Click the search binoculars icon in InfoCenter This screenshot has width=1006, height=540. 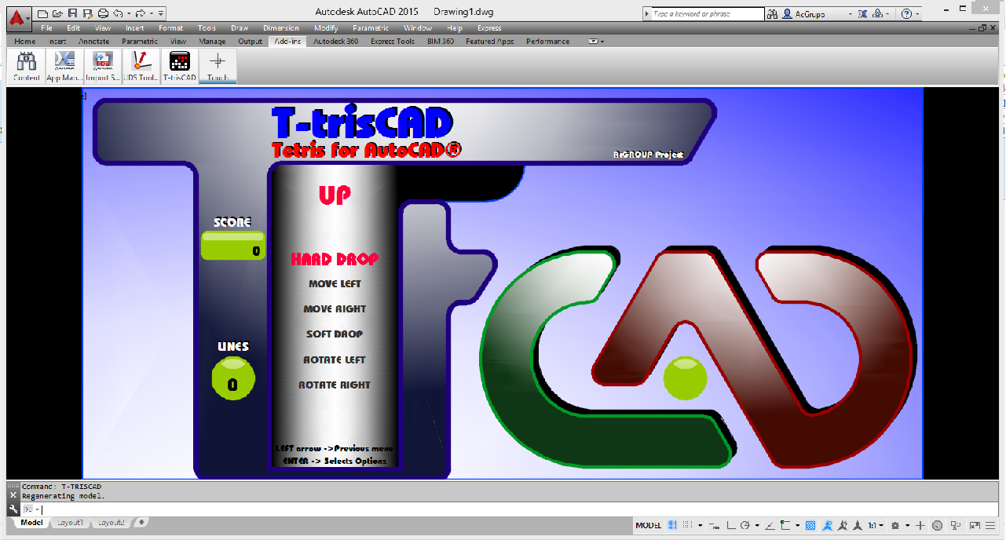click(772, 13)
